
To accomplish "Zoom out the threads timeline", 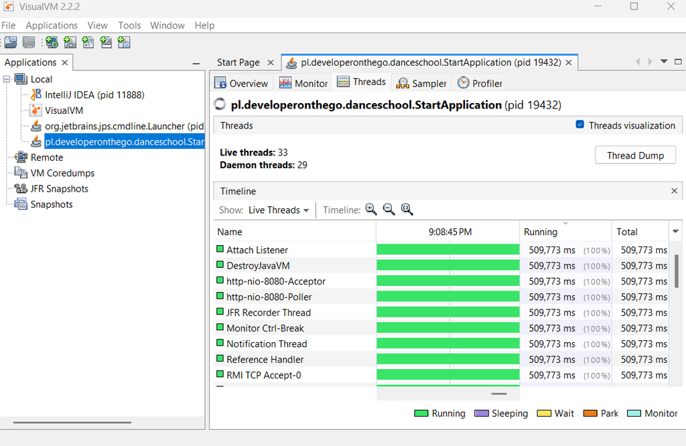I will coord(389,210).
